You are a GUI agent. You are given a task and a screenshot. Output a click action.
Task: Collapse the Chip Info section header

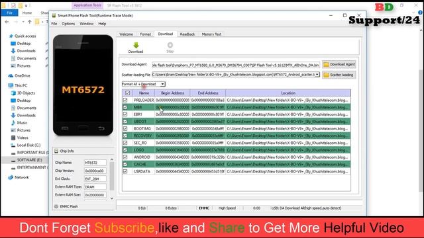point(84,151)
